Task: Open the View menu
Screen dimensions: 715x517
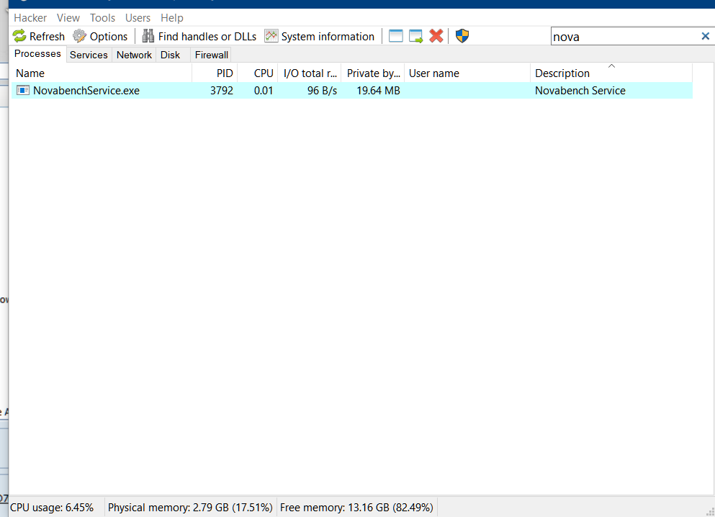Action: [68, 18]
